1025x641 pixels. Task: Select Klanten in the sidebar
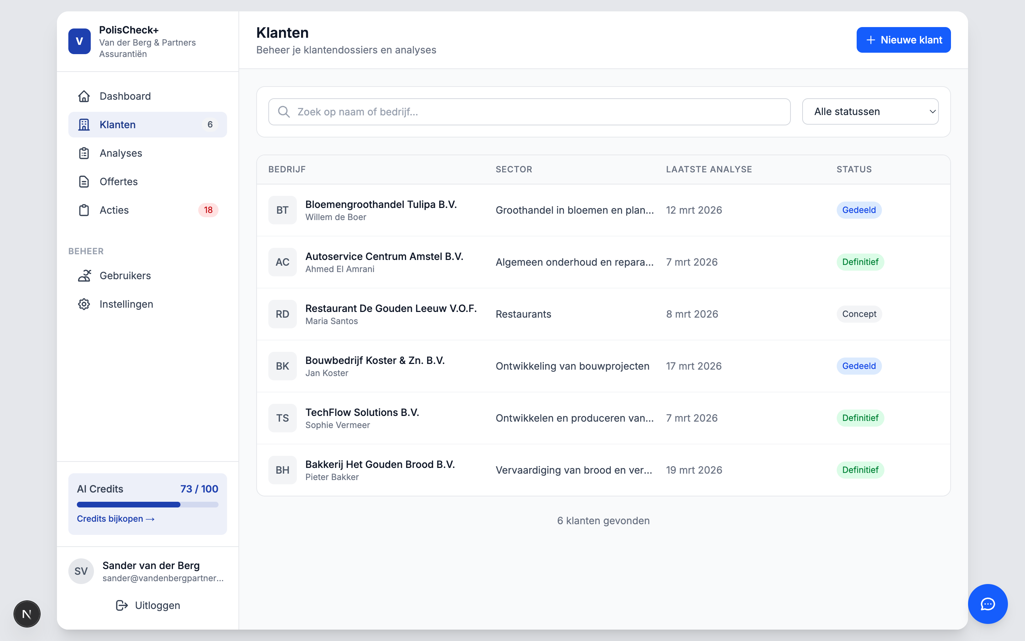click(x=147, y=125)
